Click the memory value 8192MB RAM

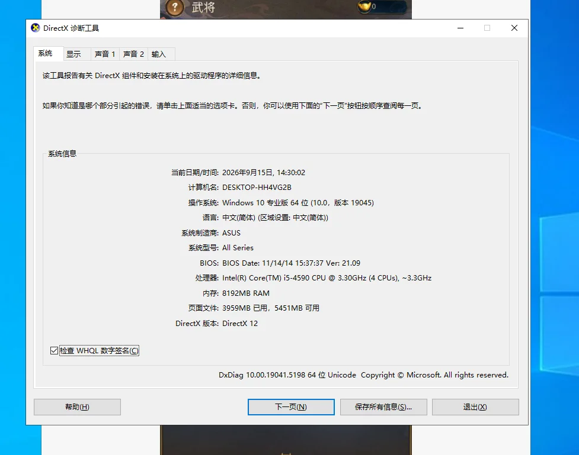[x=246, y=293]
